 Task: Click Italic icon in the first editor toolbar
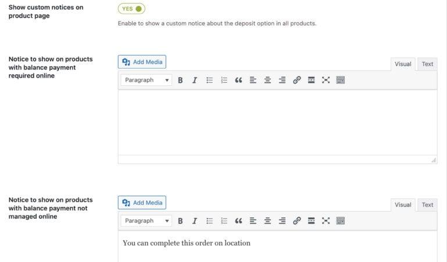pos(195,80)
